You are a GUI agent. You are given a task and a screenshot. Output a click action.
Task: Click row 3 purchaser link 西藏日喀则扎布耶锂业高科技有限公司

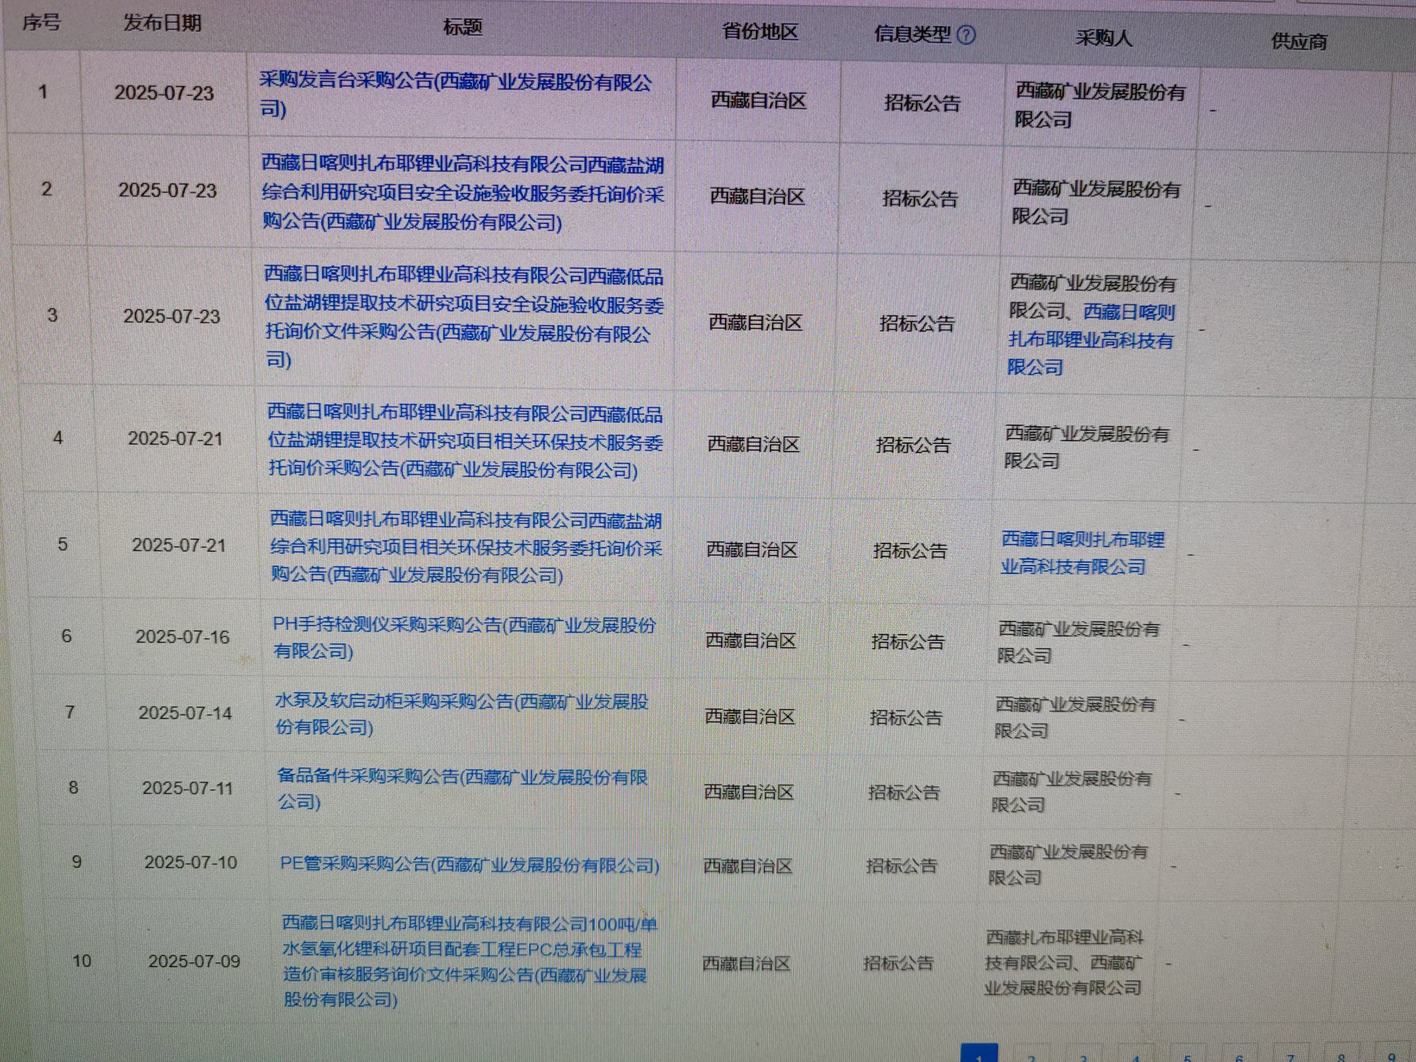(1092, 339)
